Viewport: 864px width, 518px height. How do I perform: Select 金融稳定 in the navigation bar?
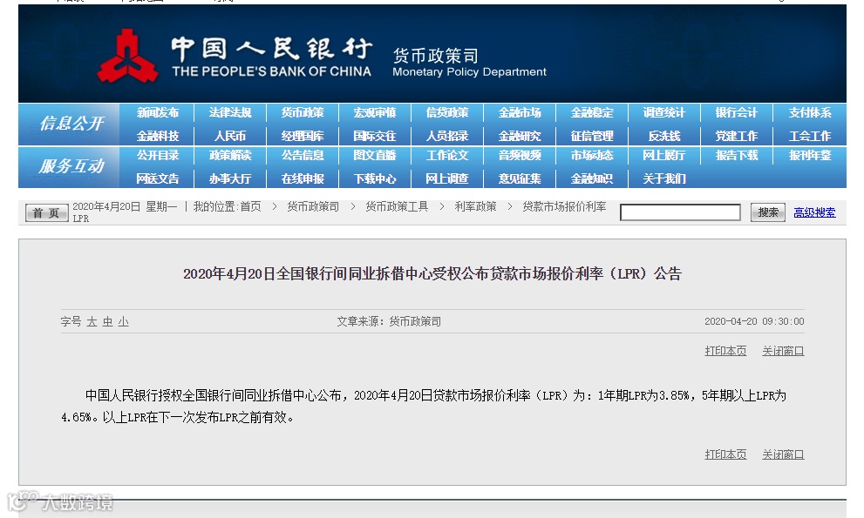[x=592, y=113]
